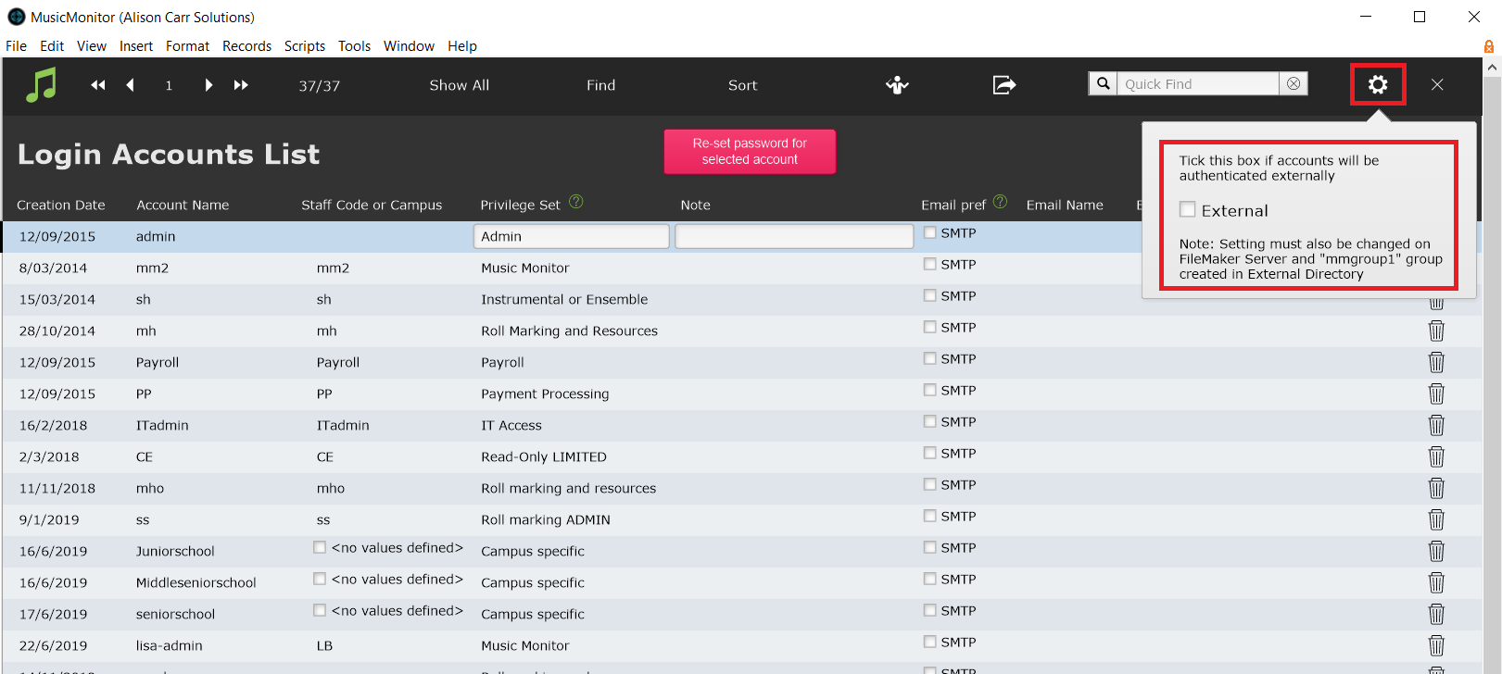Open Privilege Set dropdown for admin row
This screenshot has height=674, width=1502.
coord(571,236)
